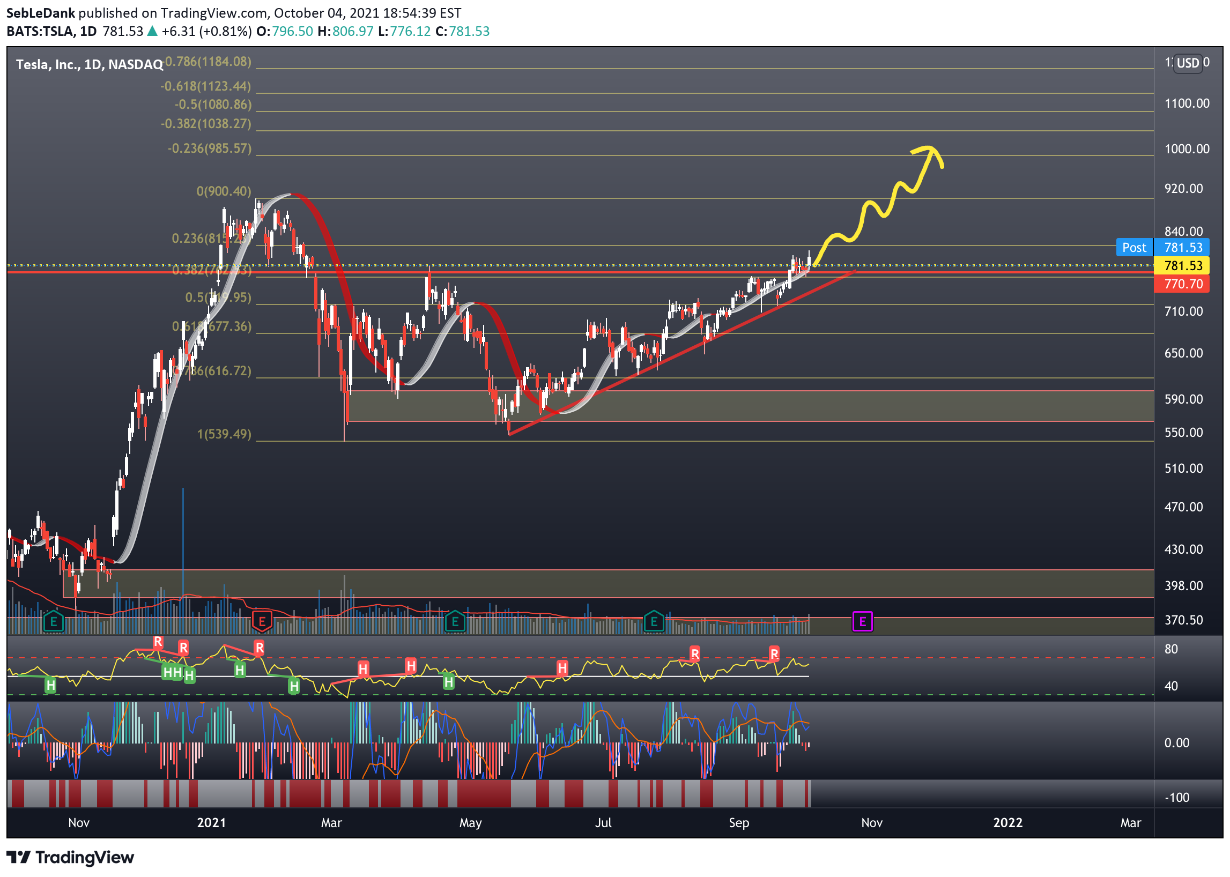Click the 590.00 price axis value
Image resolution: width=1230 pixels, height=877 pixels.
(x=1183, y=399)
